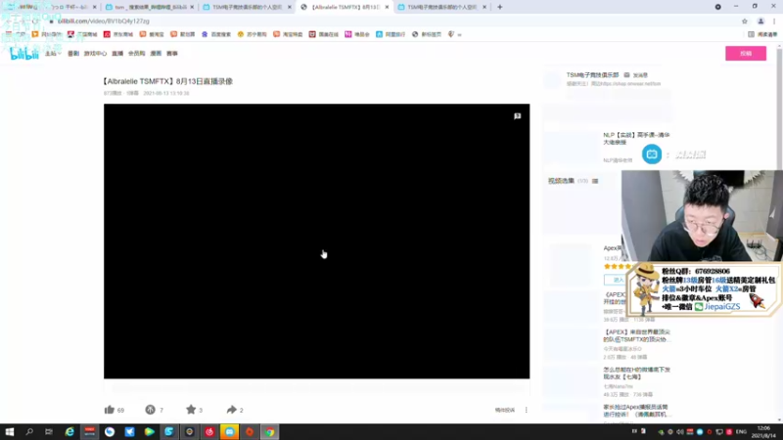Viewport: 783px width, 440px height.
Task: Open the Windows Start menu
Action: (x=10, y=431)
